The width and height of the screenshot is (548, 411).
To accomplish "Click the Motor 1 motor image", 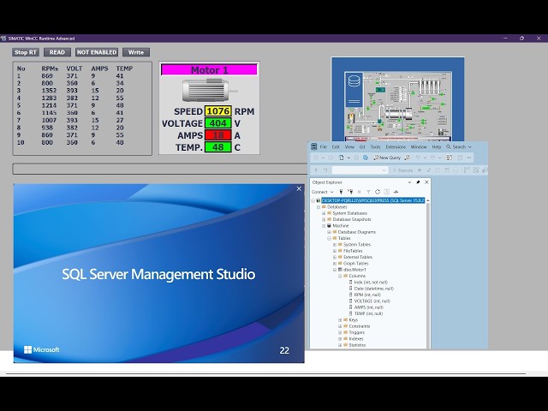I will [209, 90].
